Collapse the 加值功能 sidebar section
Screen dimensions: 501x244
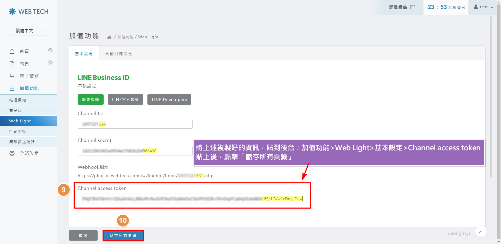point(29,88)
